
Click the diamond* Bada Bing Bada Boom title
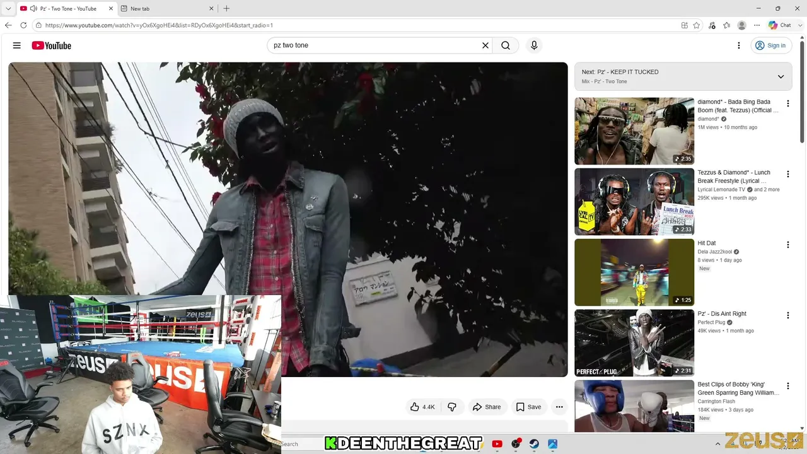pos(738,106)
